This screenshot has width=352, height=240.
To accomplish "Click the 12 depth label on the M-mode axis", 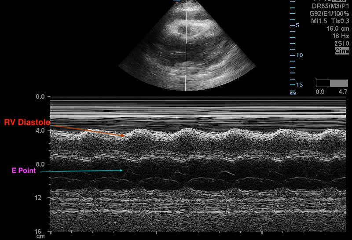I will (x=38, y=198).
